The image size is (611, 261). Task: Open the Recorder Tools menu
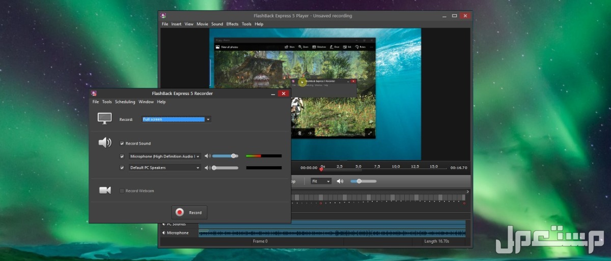pyautogui.click(x=107, y=102)
